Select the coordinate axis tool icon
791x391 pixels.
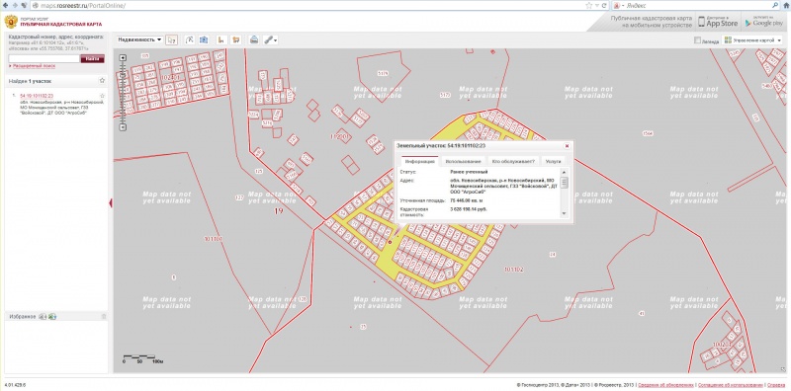click(220, 39)
